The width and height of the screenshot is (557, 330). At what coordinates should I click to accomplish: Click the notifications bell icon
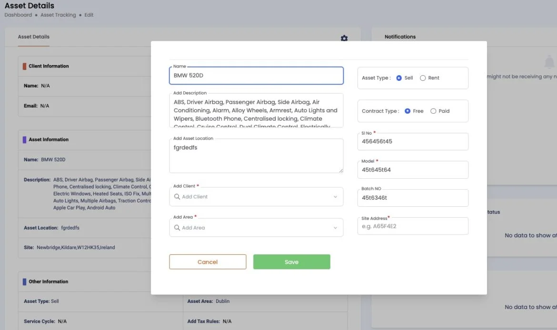[x=549, y=62]
